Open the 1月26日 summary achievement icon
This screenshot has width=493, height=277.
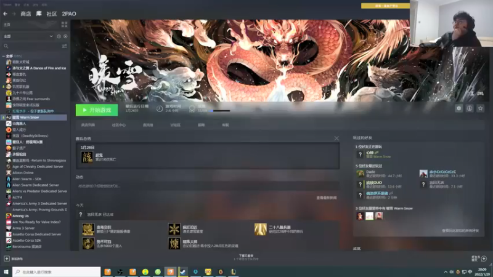[87, 157]
